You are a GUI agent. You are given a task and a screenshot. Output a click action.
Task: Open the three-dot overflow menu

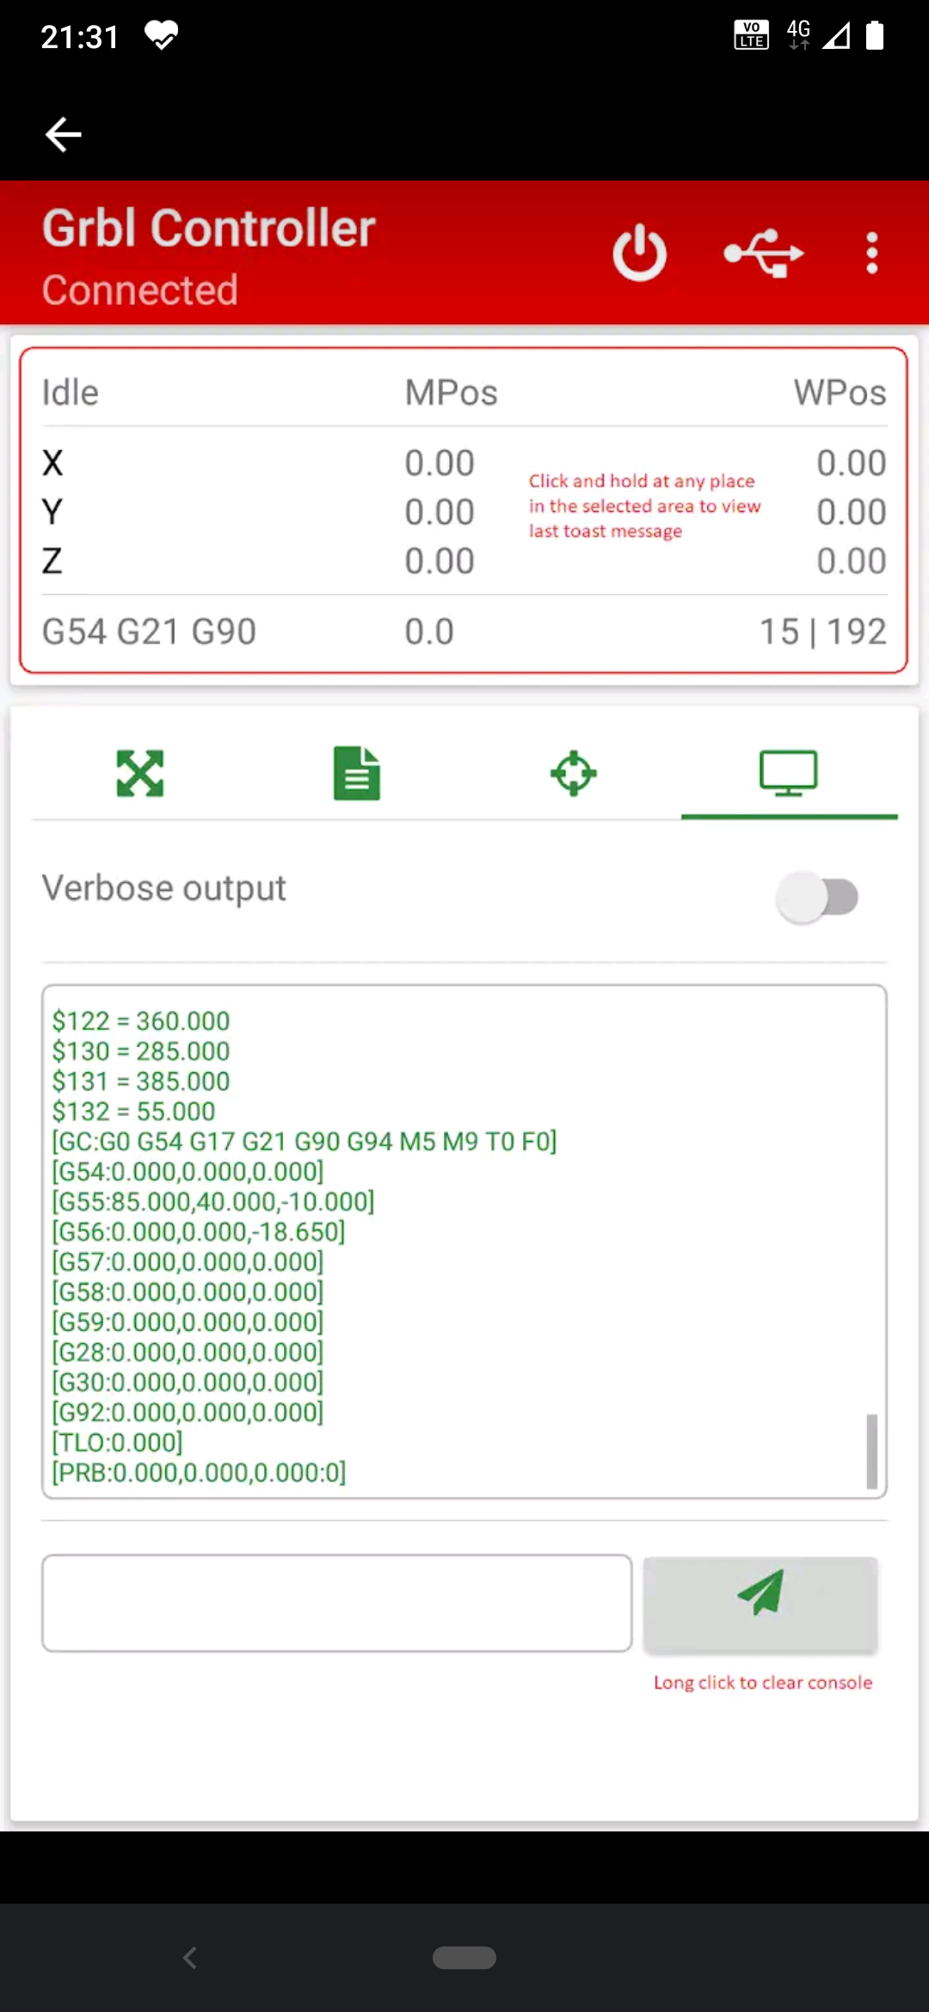(x=872, y=253)
